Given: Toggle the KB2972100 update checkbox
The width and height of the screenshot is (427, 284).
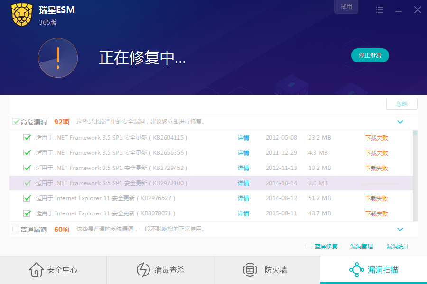Looking at the screenshot, I should point(27,183).
